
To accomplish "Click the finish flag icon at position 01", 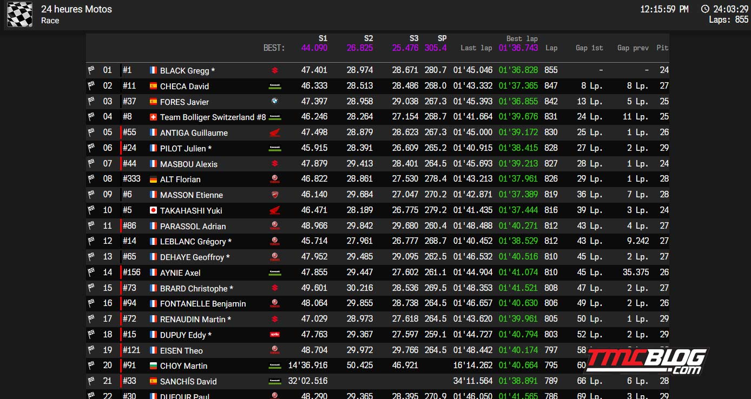I will (91, 70).
